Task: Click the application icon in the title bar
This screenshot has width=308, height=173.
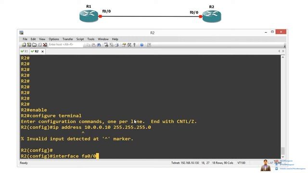Action: (21, 33)
